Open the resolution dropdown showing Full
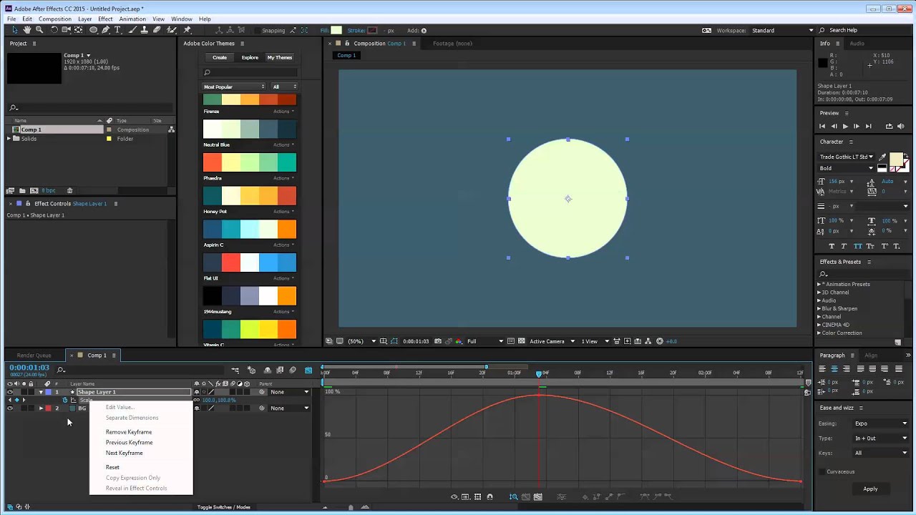This screenshot has width=916, height=515. [484, 341]
